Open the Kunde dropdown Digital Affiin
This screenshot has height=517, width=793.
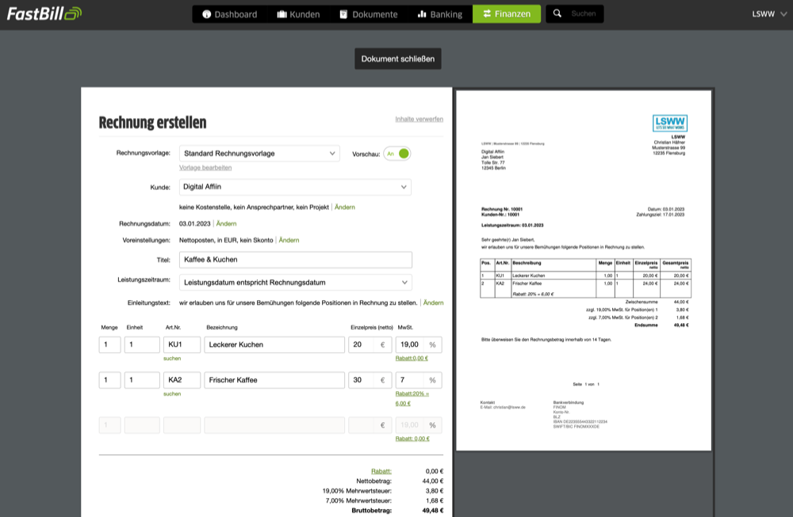(295, 187)
